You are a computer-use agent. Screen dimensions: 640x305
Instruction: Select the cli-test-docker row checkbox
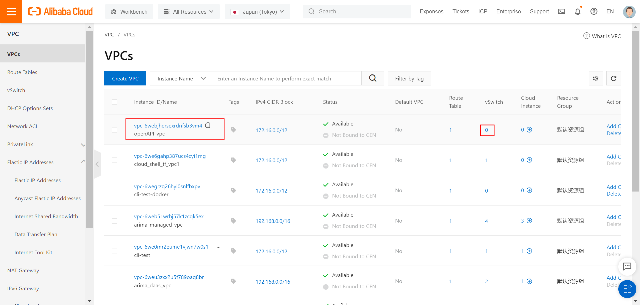tap(114, 191)
